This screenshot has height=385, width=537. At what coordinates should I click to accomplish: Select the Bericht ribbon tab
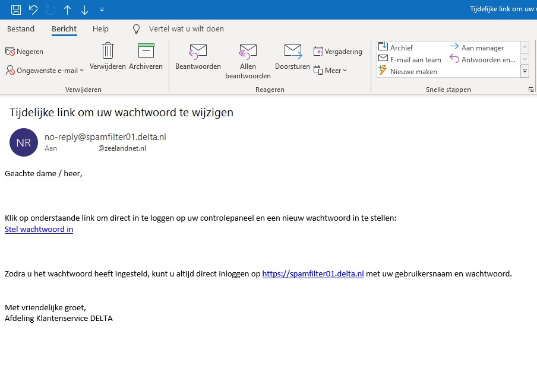click(64, 28)
